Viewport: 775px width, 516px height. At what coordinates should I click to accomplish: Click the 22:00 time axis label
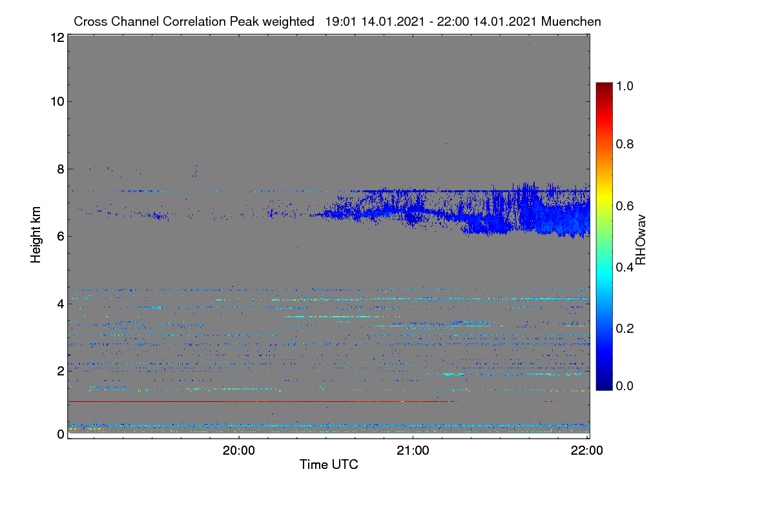[587, 451]
